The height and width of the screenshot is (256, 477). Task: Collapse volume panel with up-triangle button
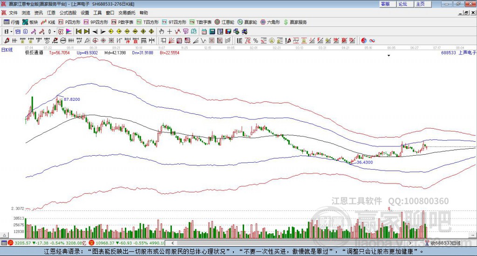[x=4, y=235]
